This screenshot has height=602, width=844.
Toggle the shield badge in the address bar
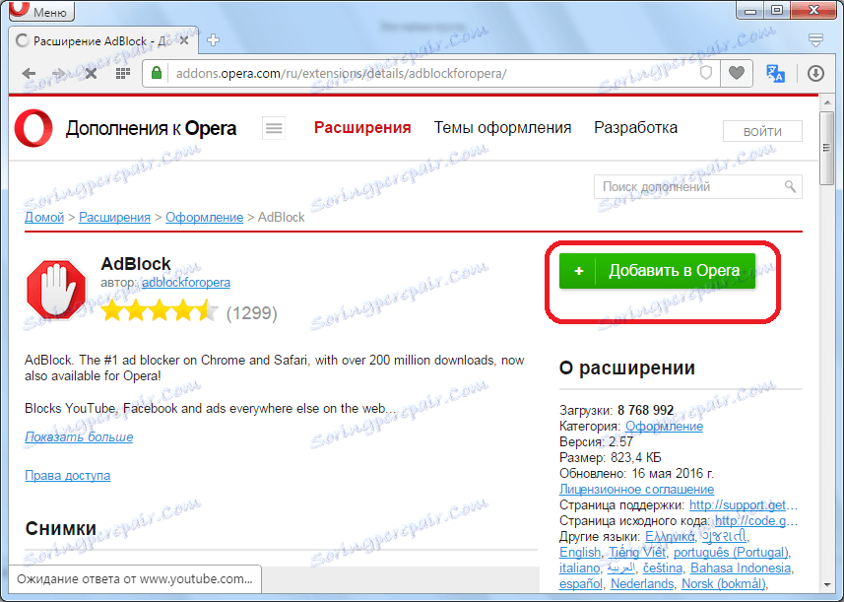(x=705, y=73)
